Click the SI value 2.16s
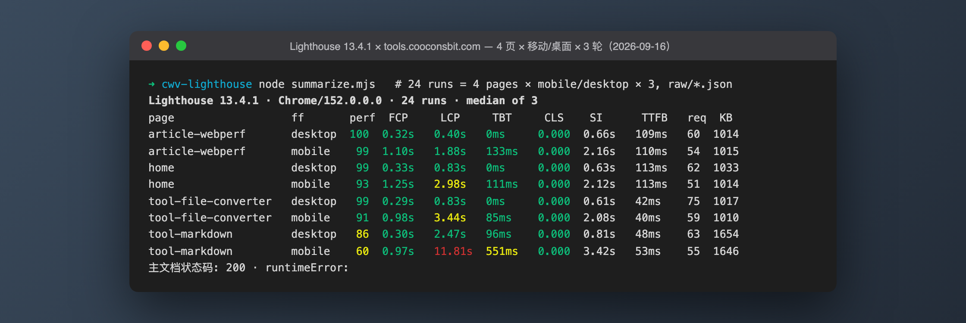This screenshot has width=966, height=323. click(599, 151)
